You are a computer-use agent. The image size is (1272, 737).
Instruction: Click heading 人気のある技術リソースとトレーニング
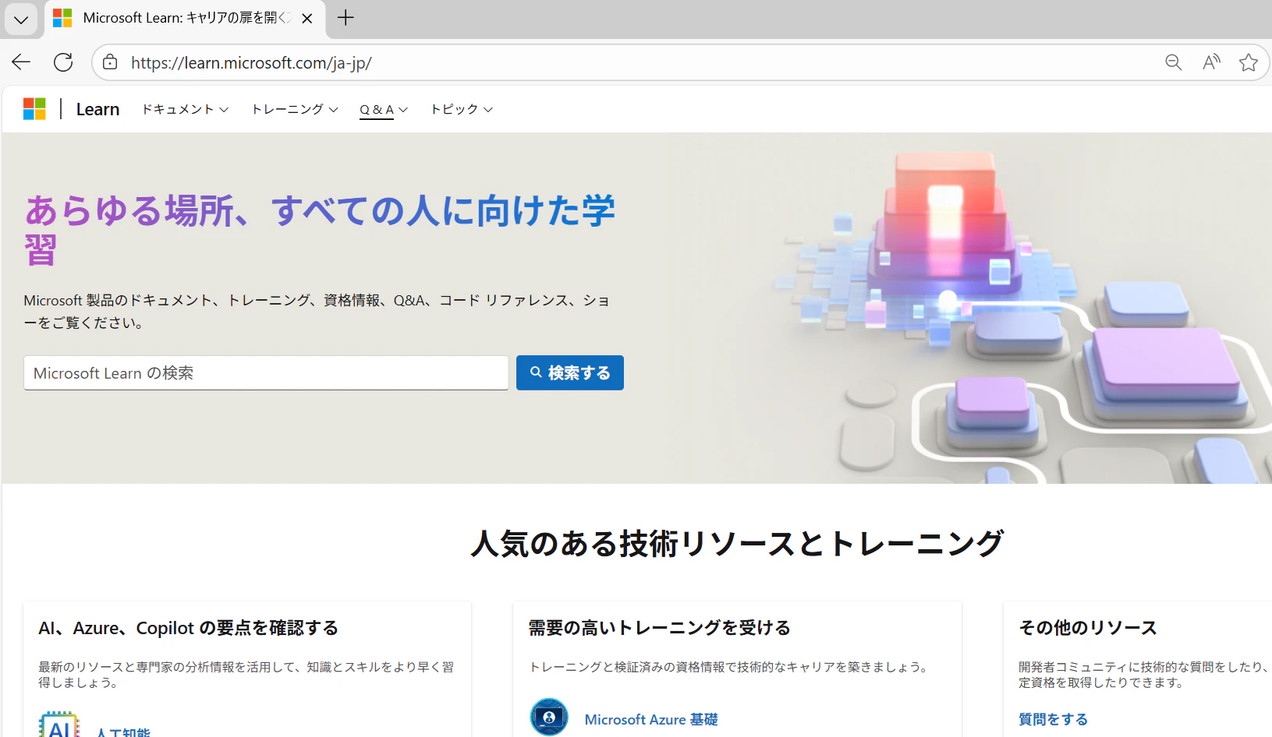pos(737,544)
